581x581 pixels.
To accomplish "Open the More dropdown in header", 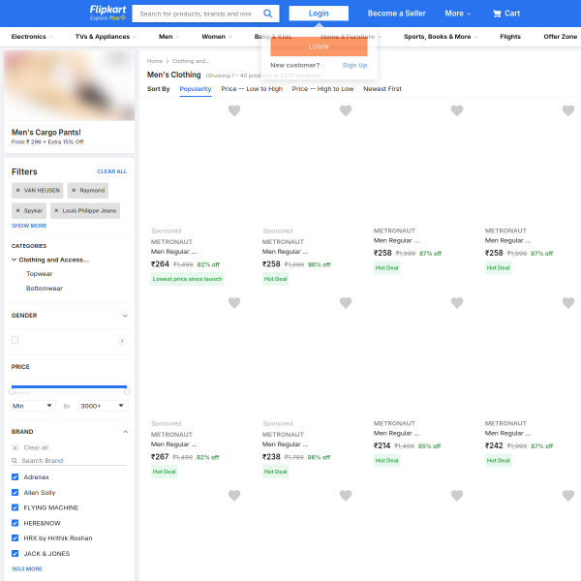I will pyautogui.click(x=458, y=14).
